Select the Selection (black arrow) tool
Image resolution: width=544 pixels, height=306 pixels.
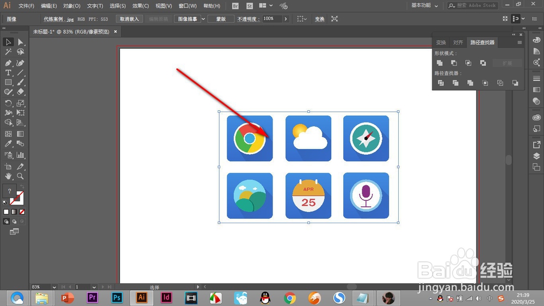coord(8,42)
